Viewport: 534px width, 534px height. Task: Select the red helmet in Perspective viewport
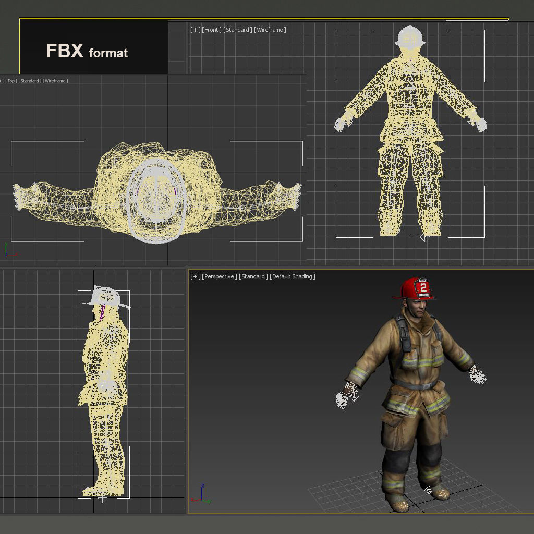(414, 289)
